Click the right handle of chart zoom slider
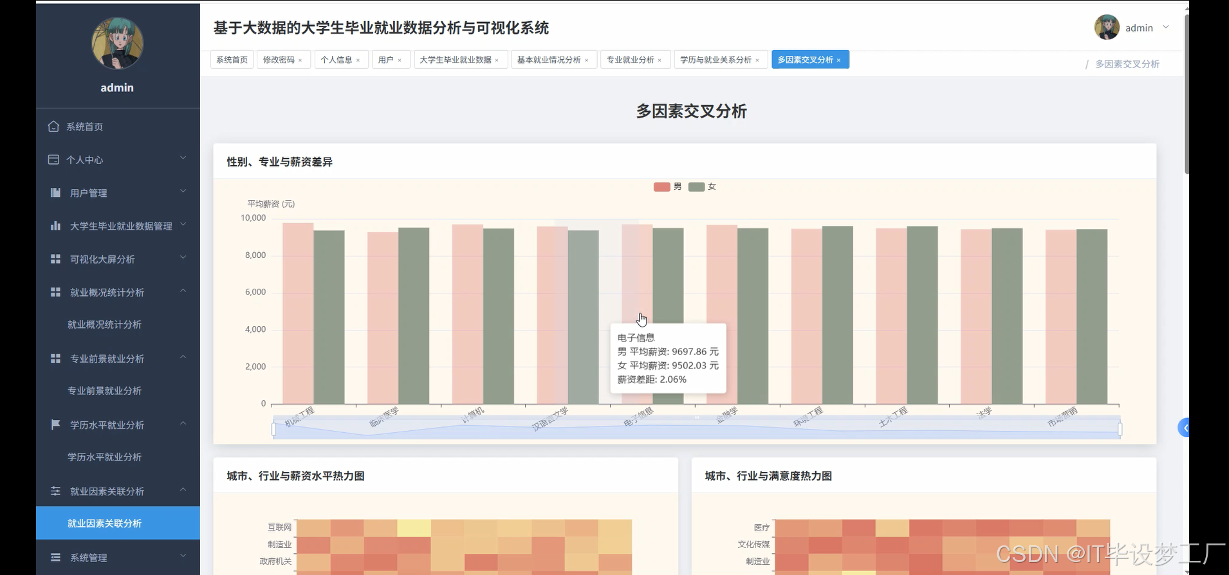This screenshot has width=1229, height=575. point(1120,429)
